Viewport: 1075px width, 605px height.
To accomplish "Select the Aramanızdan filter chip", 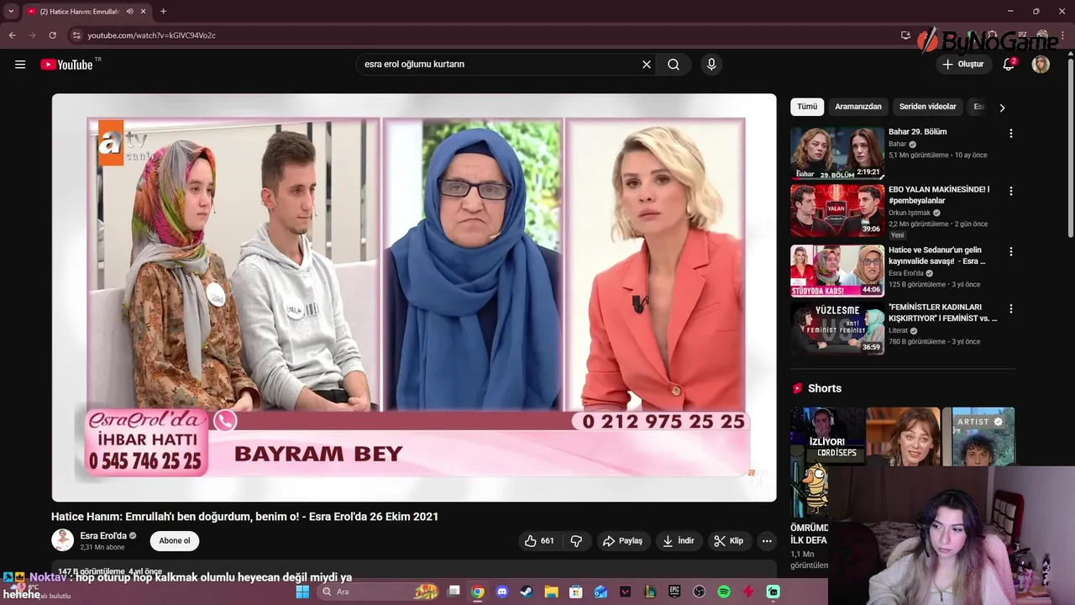I will click(858, 107).
